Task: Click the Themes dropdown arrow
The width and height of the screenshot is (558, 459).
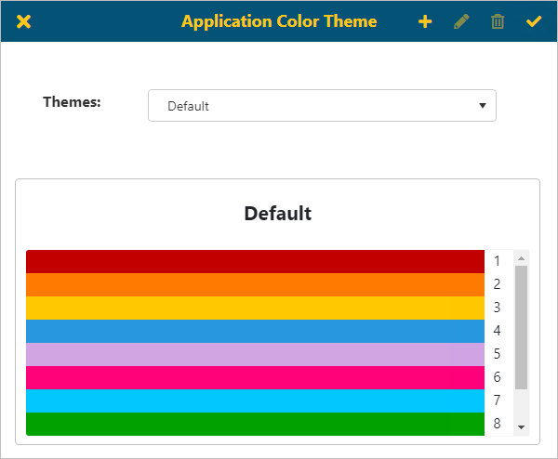Action: click(x=482, y=106)
